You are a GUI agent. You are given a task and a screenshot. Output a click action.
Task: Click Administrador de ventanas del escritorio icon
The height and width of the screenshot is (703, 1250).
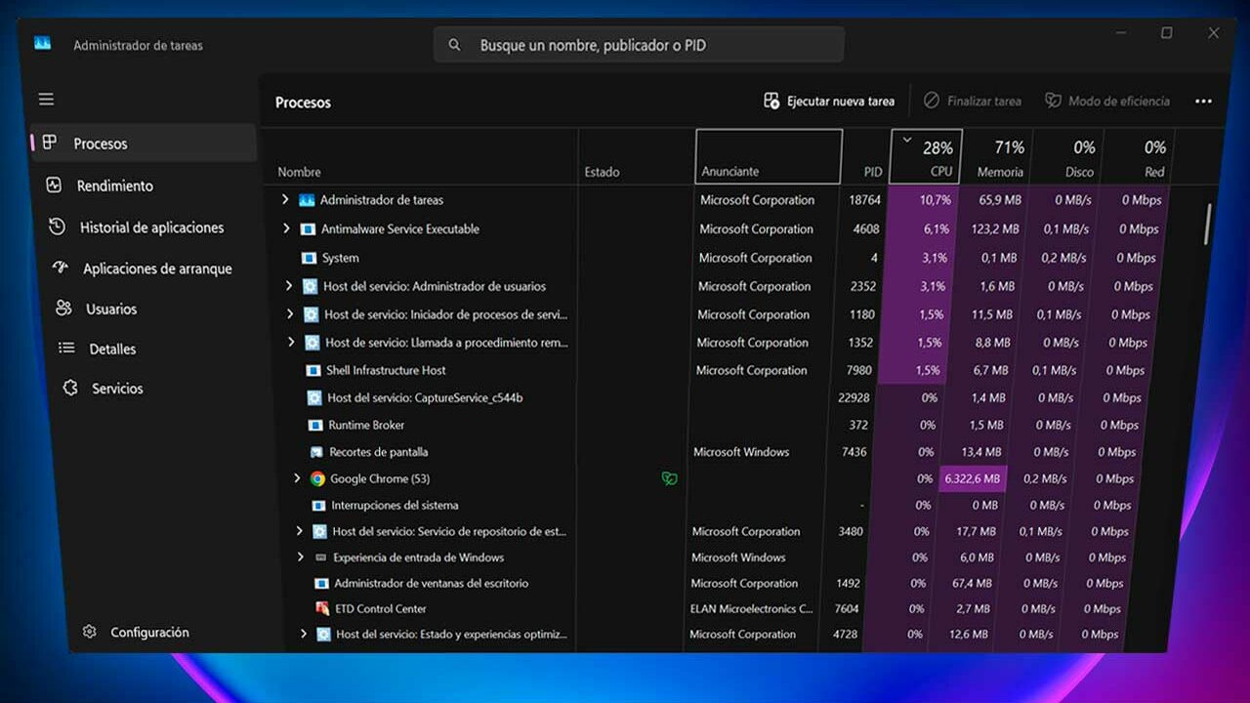point(321,583)
